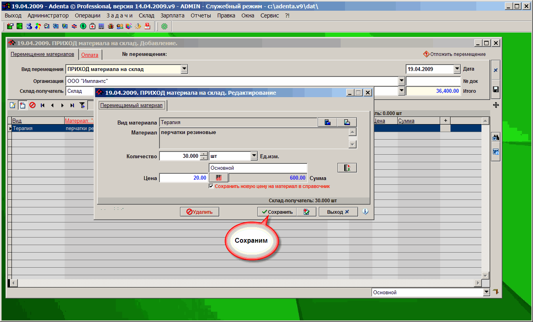Open the first-aid kit toolbar icon

point(92,27)
